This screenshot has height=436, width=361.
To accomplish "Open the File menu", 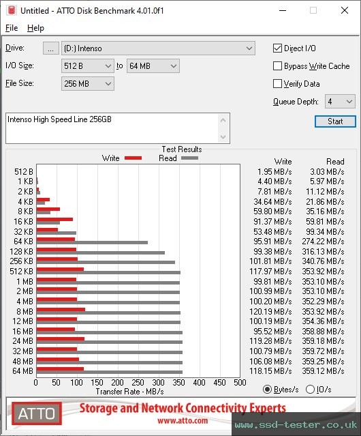I will [x=12, y=28].
